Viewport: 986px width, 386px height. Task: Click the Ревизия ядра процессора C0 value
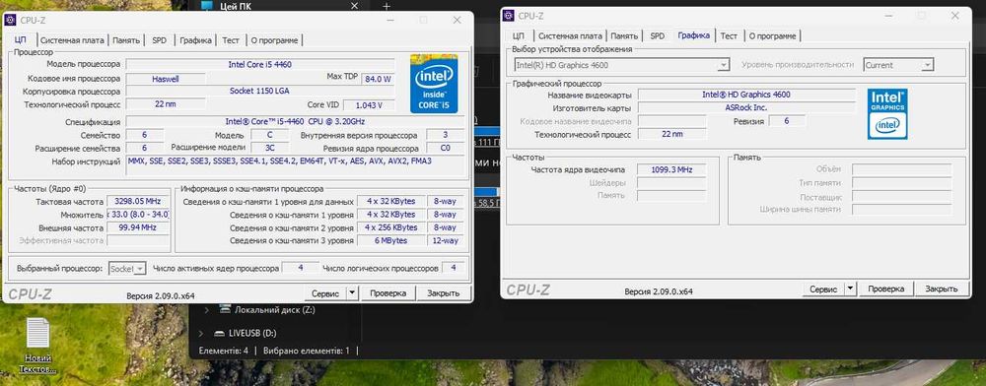coord(446,149)
